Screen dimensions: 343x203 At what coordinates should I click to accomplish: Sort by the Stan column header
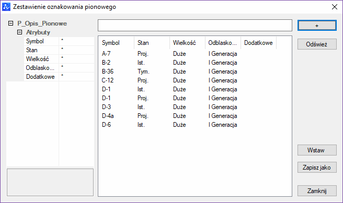click(x=152, y=43)
